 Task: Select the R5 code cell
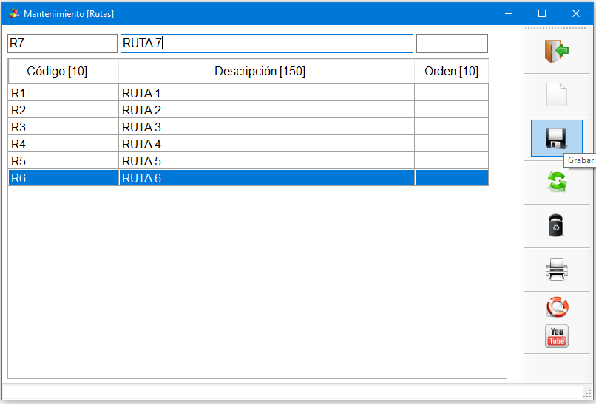tap(64, 161)
